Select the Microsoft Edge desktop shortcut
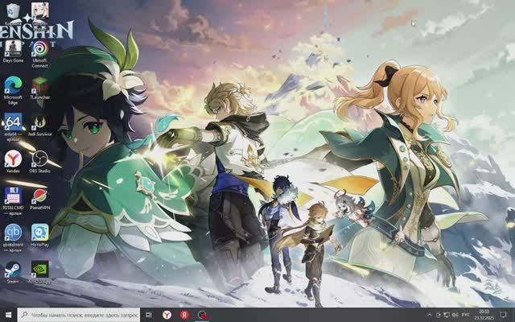The image size is (515, 322). click(13, 91)
